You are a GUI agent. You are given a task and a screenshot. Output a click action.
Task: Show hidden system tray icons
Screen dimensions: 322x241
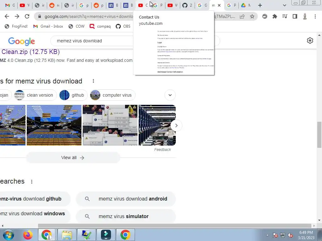tap(267, 235)
